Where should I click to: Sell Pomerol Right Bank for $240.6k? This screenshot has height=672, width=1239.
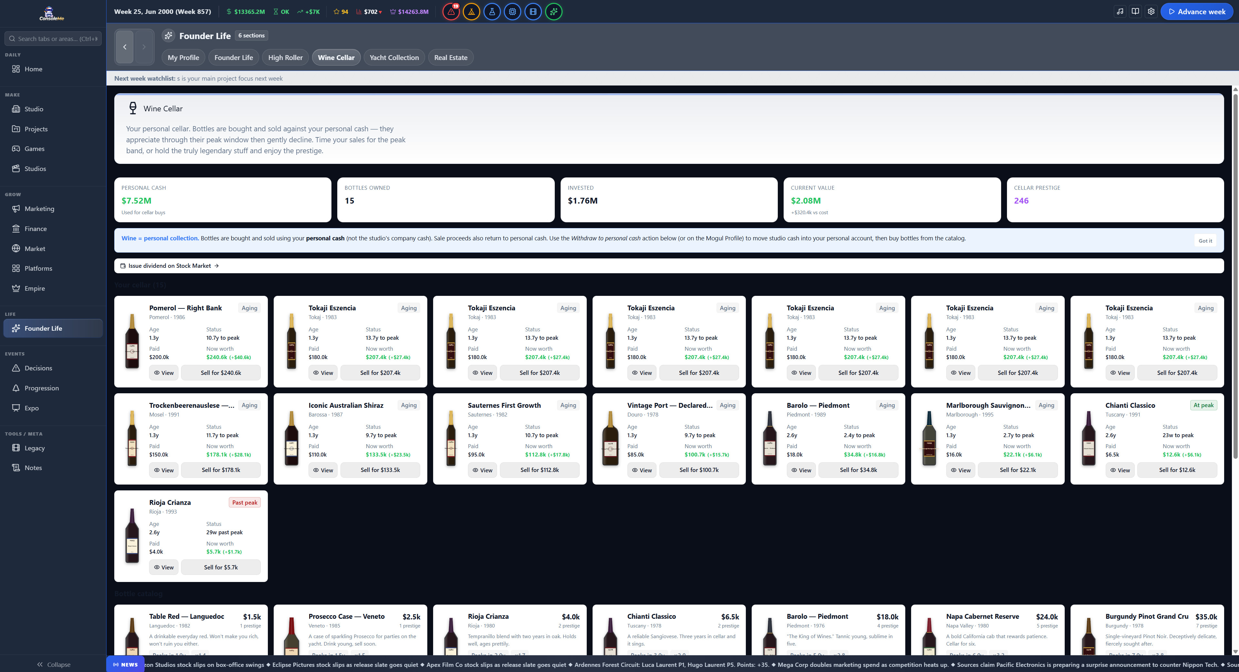click(221, 373)
